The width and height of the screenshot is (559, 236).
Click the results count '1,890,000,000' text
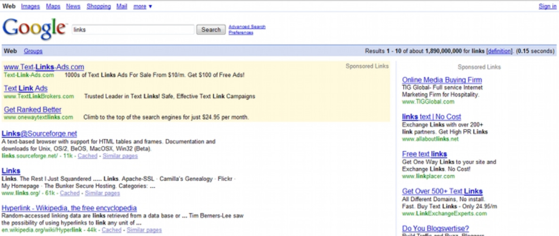(443, 51)
